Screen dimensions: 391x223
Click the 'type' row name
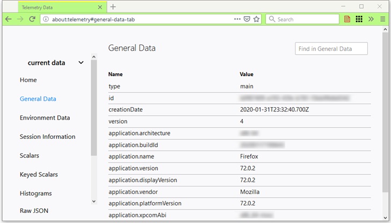coord(114,86)
